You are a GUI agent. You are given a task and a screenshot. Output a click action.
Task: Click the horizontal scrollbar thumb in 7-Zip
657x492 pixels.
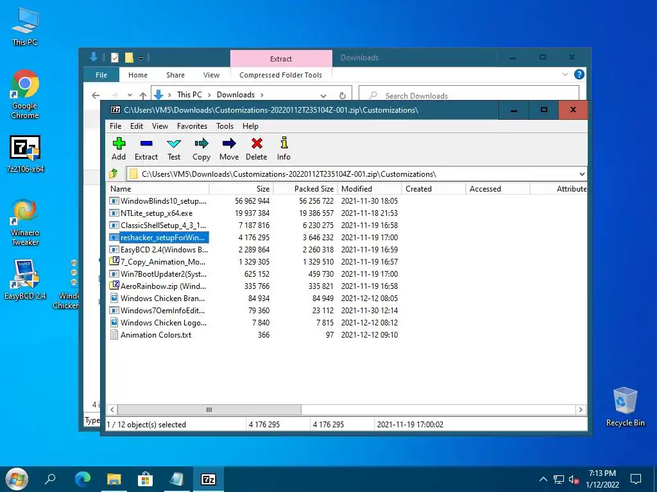tap(209, 409)
